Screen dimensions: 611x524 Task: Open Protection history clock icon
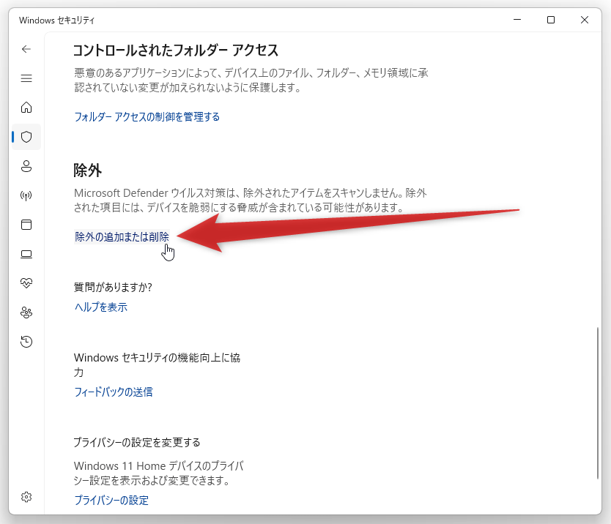click(26, 342)
